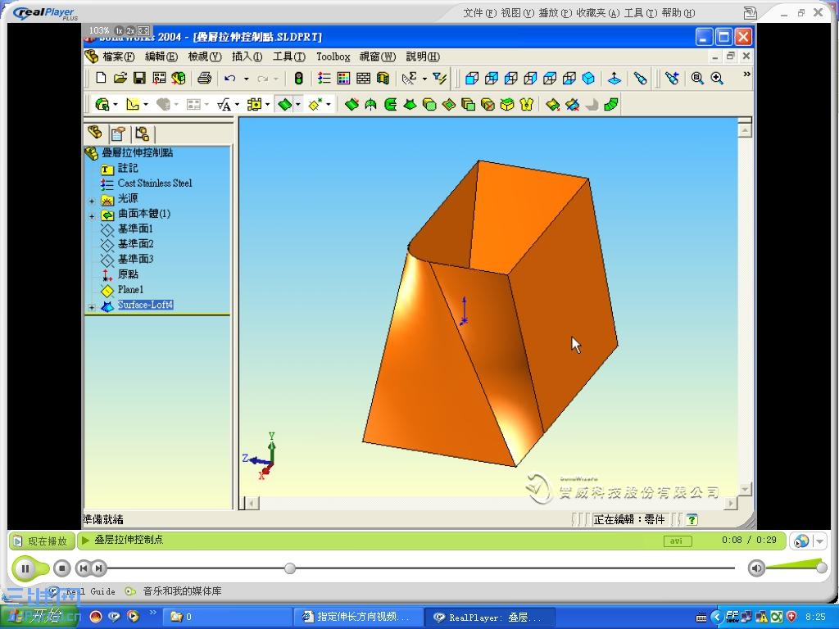Pause the RealPlayer video playback
839x629 pixels.
pyautogui.click(x=25, y=568)
